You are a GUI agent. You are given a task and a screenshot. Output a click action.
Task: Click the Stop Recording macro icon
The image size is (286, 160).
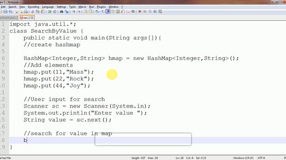[x=145, y=12]
